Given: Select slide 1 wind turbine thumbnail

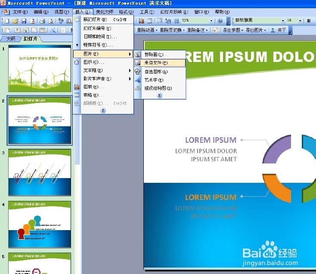Looking at the screenshot, I should pos(40,68).
